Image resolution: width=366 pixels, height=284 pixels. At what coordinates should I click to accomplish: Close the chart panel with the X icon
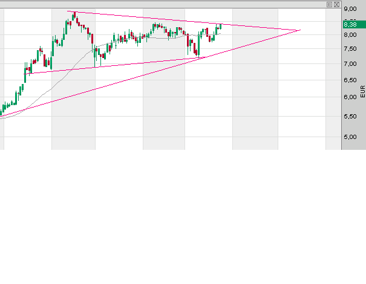point(336,4)
